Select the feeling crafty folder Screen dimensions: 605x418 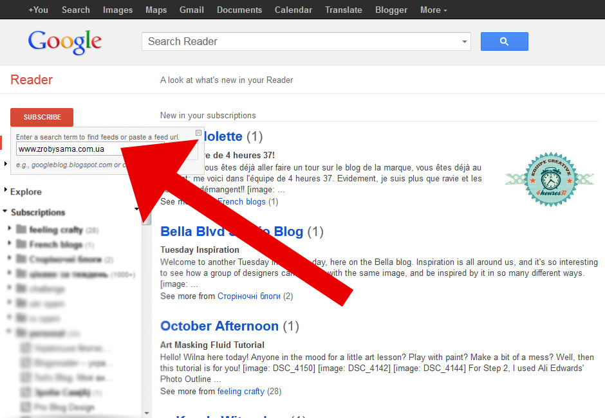[56, 230]
